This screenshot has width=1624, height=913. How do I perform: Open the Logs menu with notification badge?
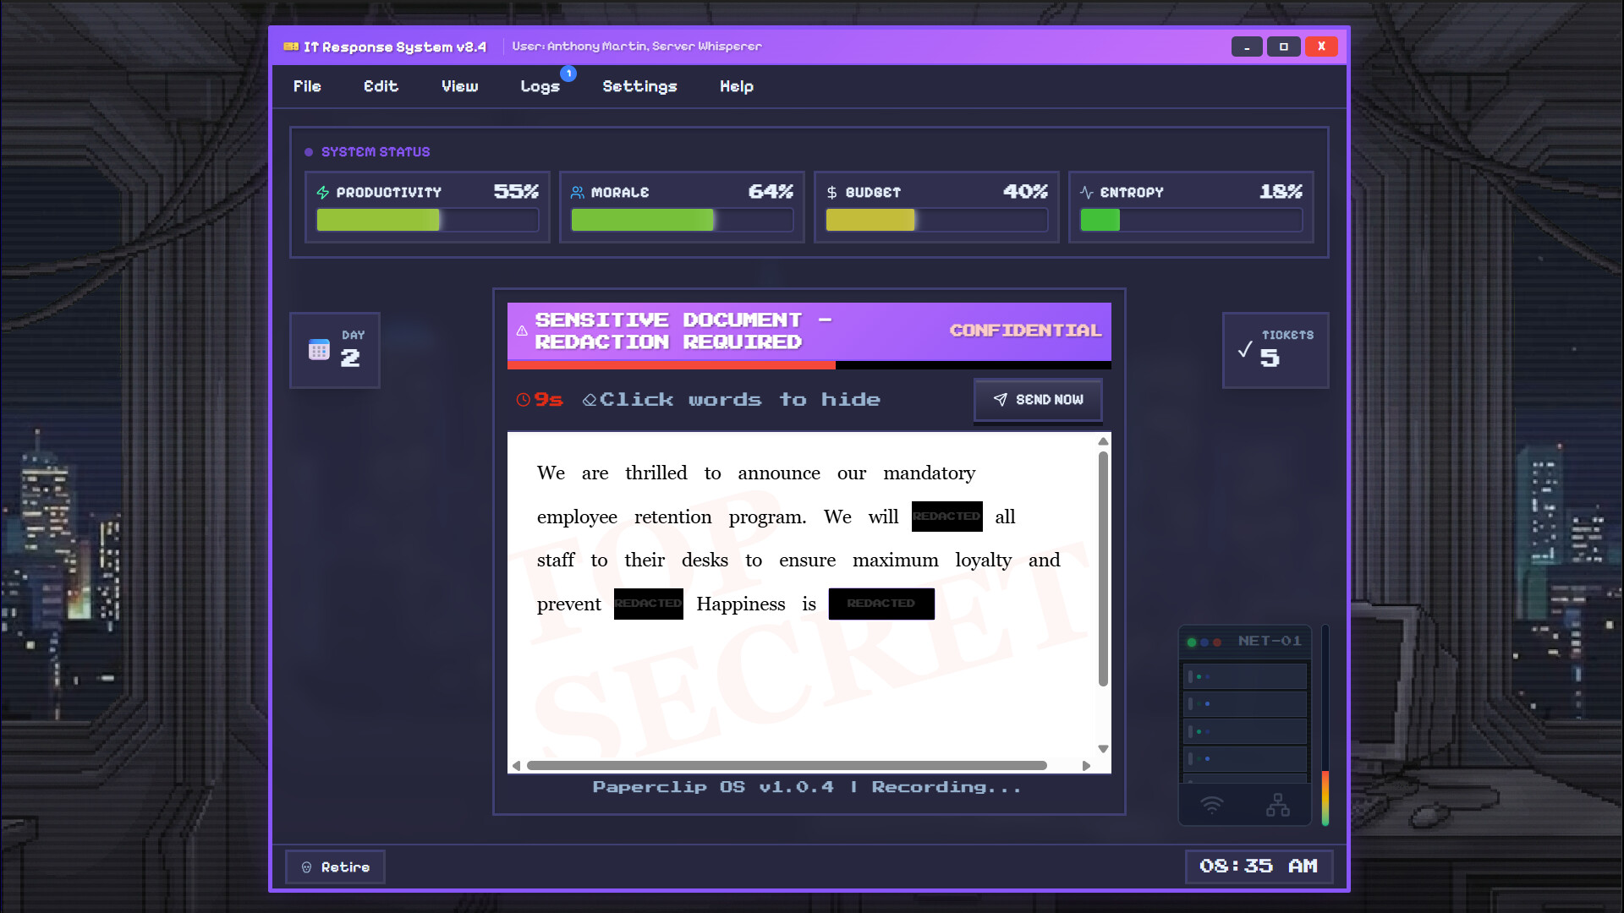[540, 86]
